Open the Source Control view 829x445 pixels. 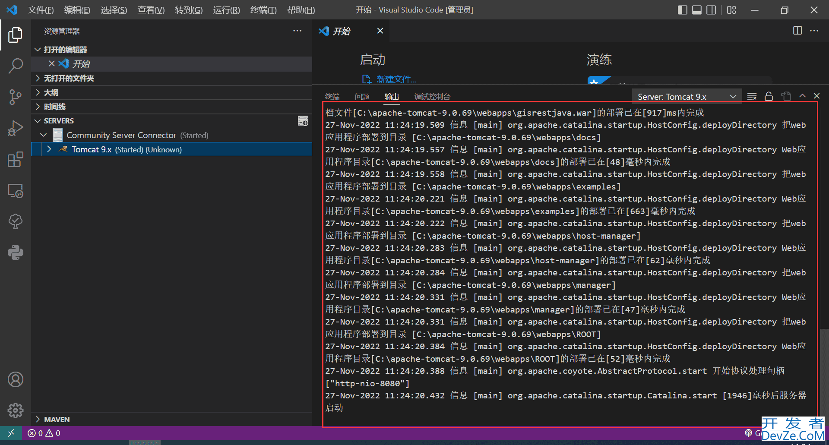point(16,97)
